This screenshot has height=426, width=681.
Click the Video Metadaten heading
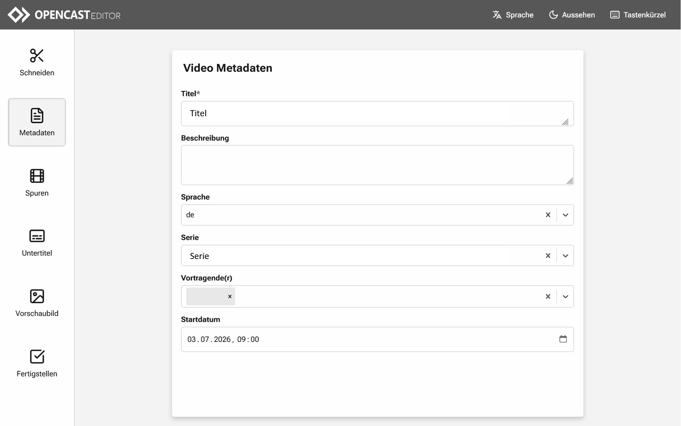[x=228, y=68]
